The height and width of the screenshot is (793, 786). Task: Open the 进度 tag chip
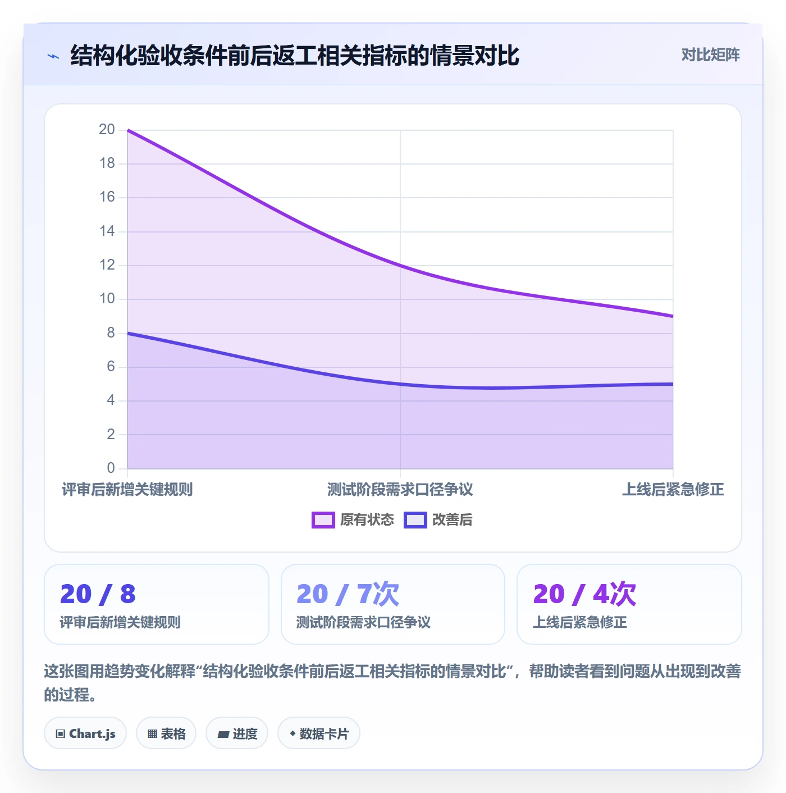[x=237, y=733]
